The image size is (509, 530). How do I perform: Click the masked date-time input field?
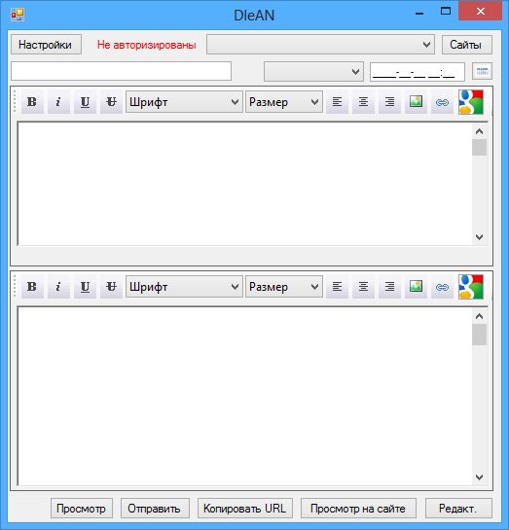(418, 72)
